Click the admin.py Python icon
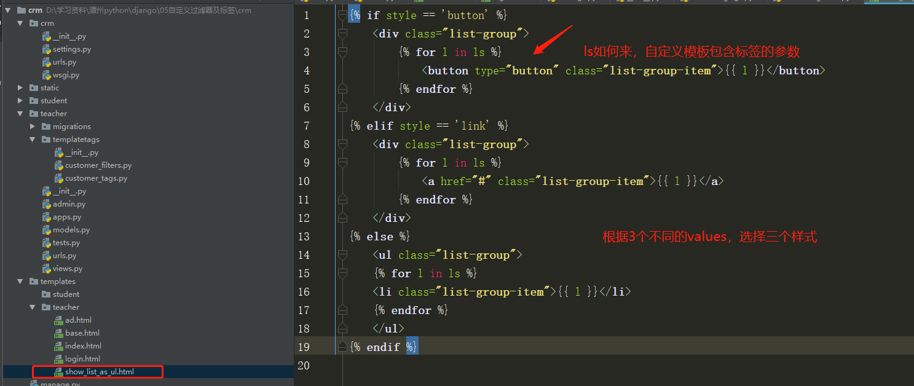 [47, 204]
